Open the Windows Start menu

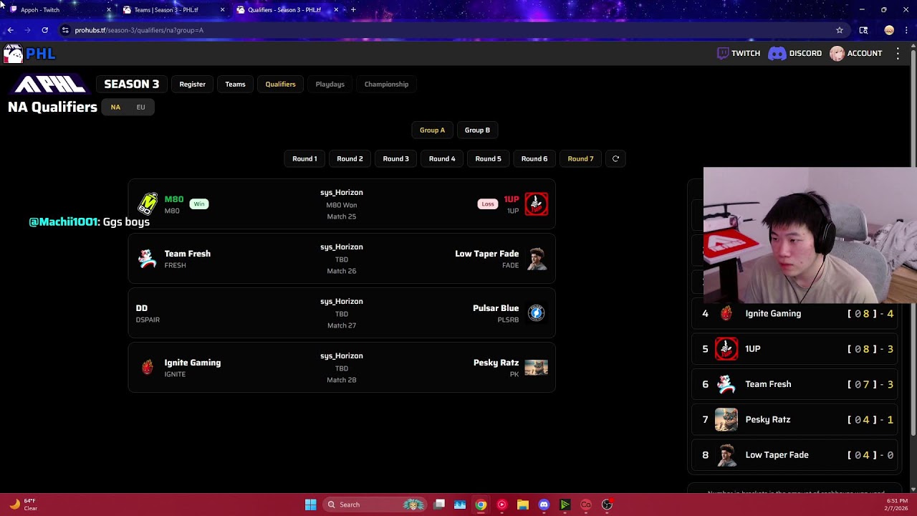(310, 505)
